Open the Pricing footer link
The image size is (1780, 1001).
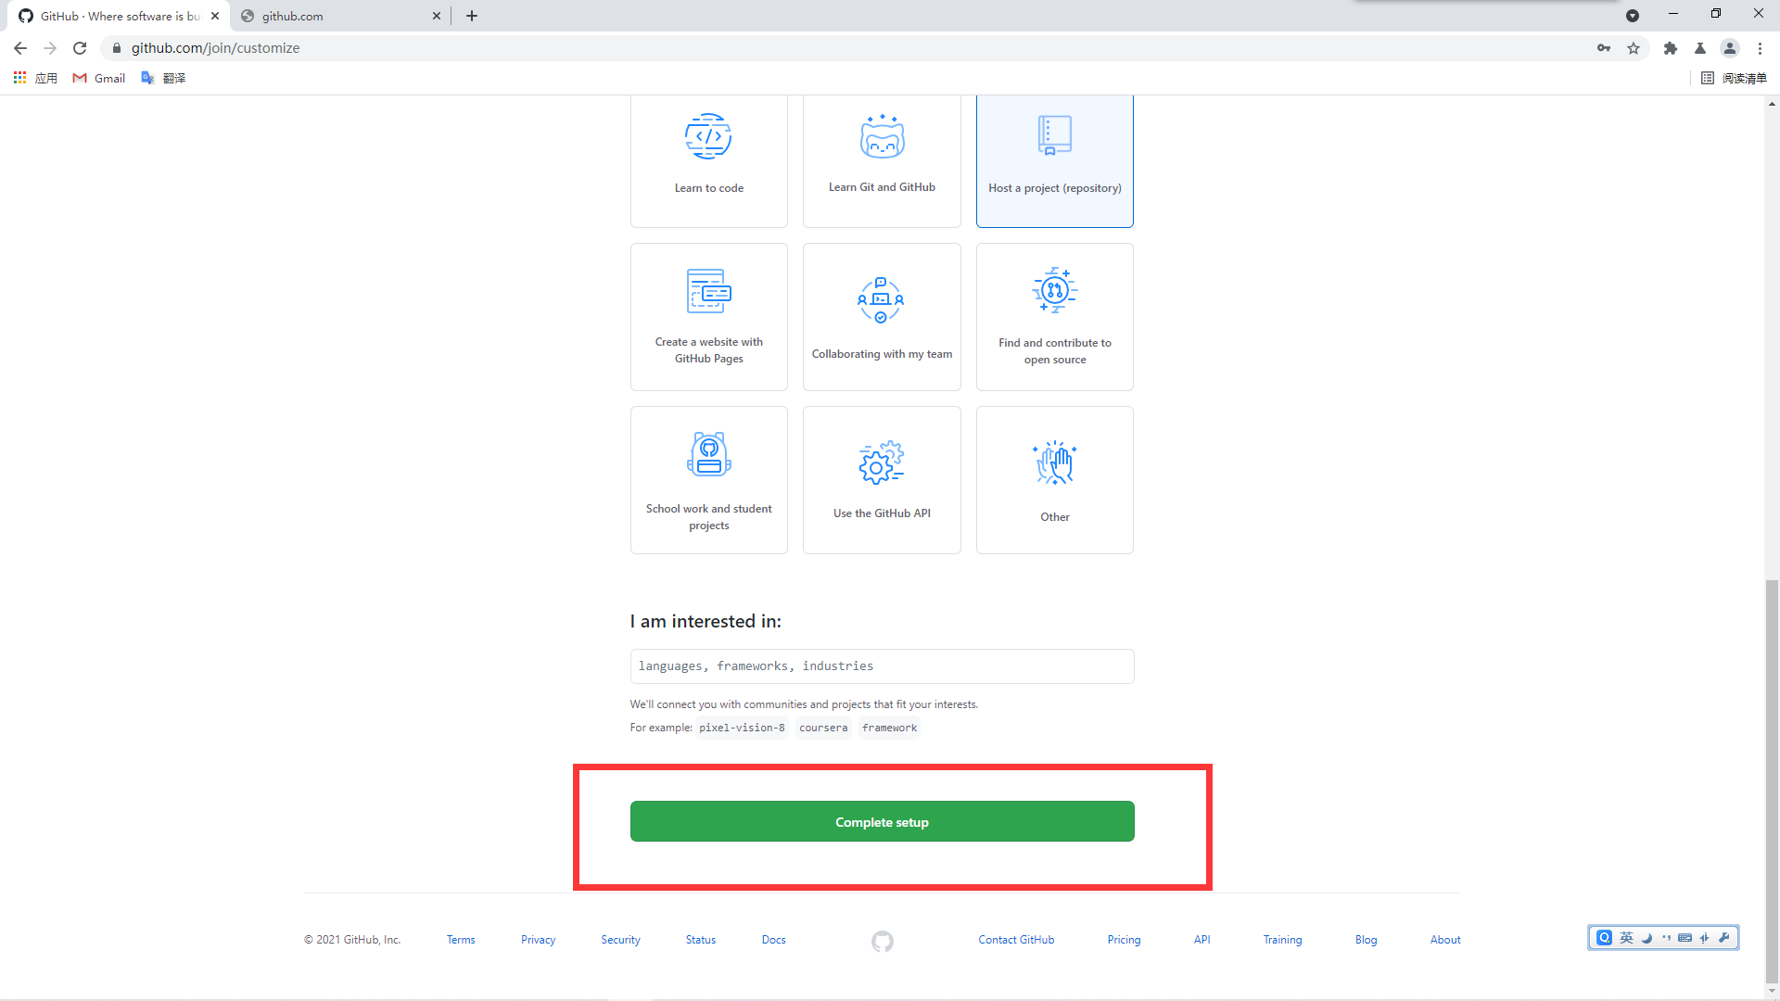[x=1124, y=940]
